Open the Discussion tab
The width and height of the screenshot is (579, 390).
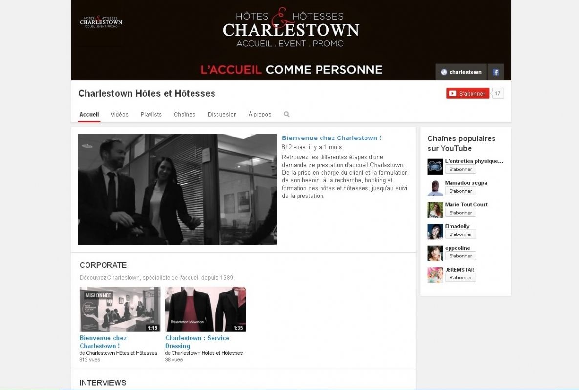(222, 114)
